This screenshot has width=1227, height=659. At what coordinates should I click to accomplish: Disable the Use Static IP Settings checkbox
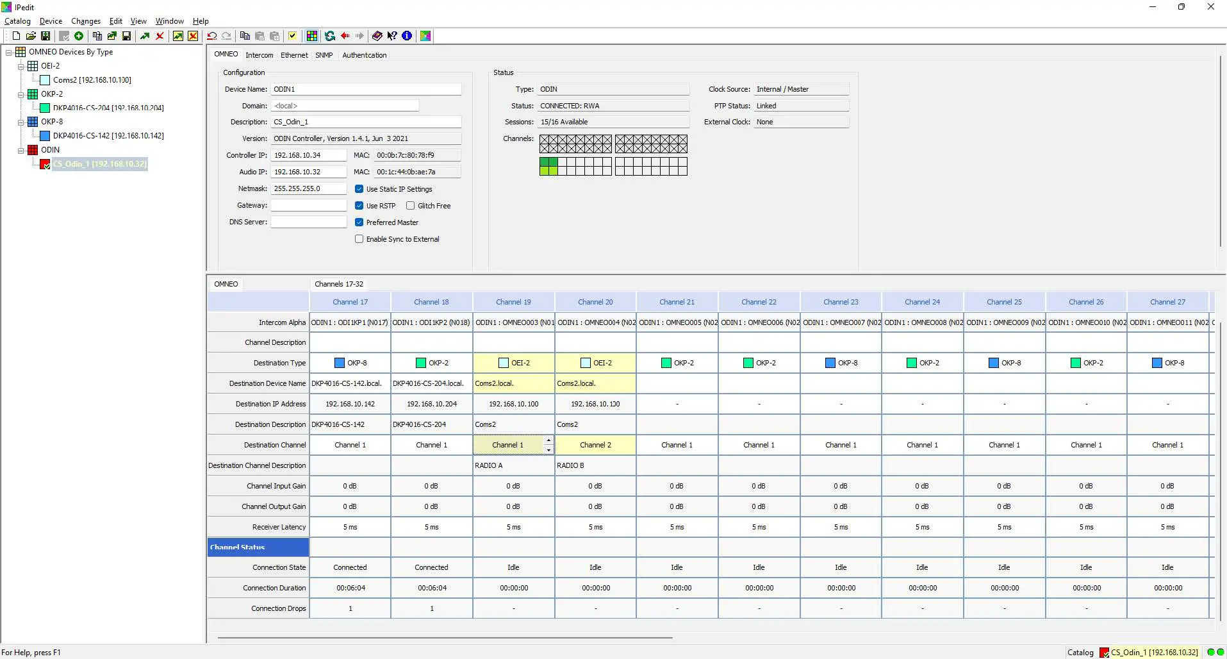pos(359,189)
